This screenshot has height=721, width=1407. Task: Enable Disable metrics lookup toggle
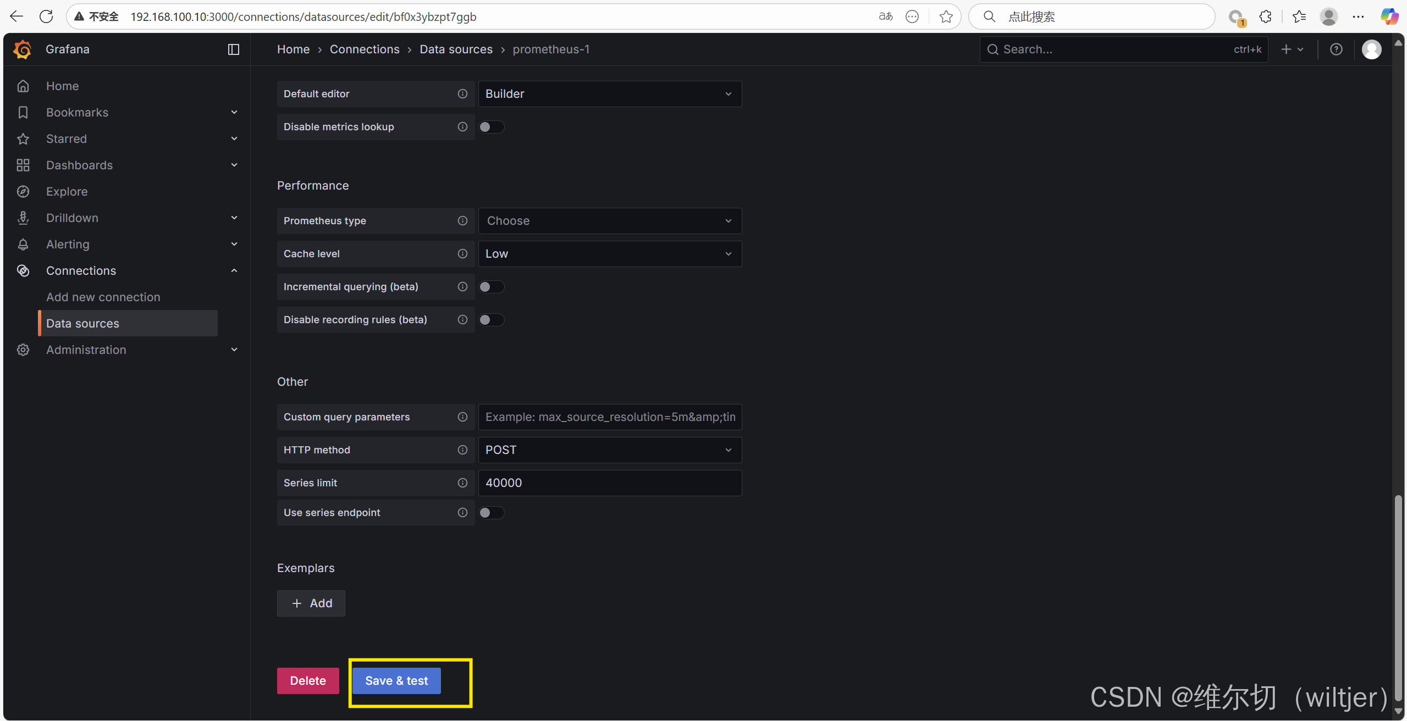point(491,127)
